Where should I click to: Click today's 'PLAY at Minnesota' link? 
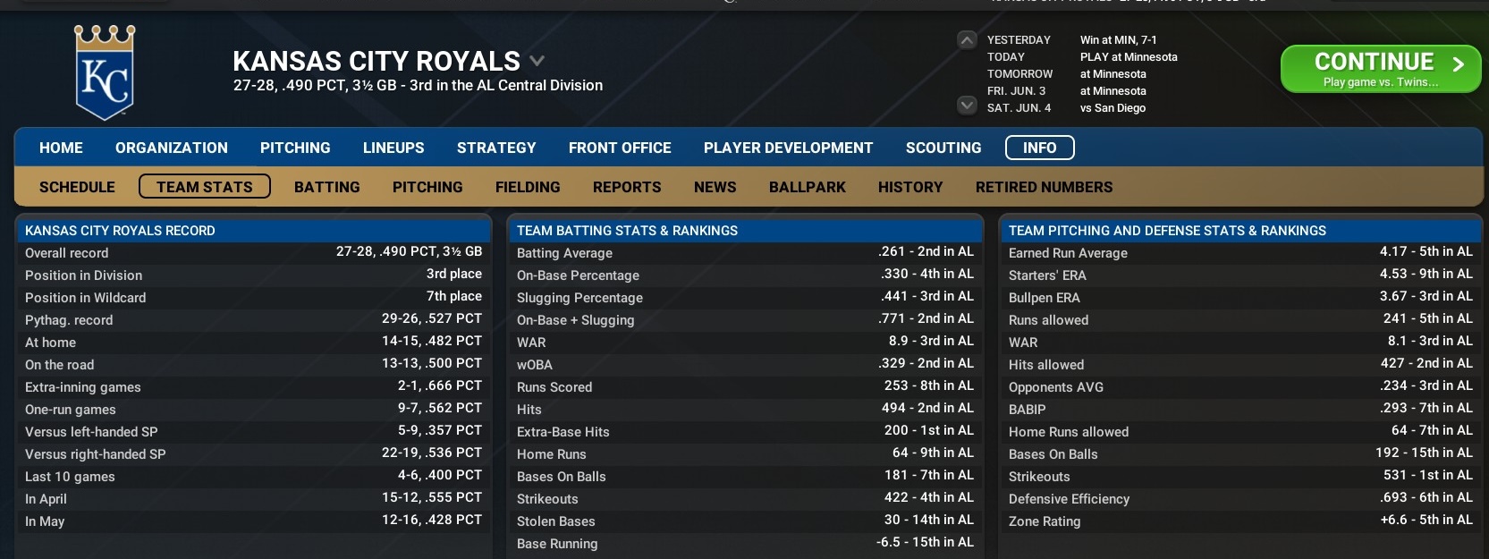click(x=1129, y=57)
